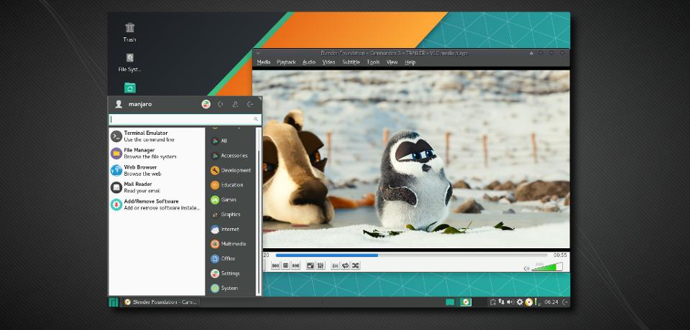Select the Trash desktop icon

129,32
